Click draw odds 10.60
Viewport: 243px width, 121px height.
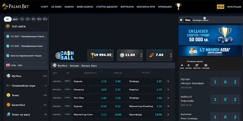click(x=118, y=115)
